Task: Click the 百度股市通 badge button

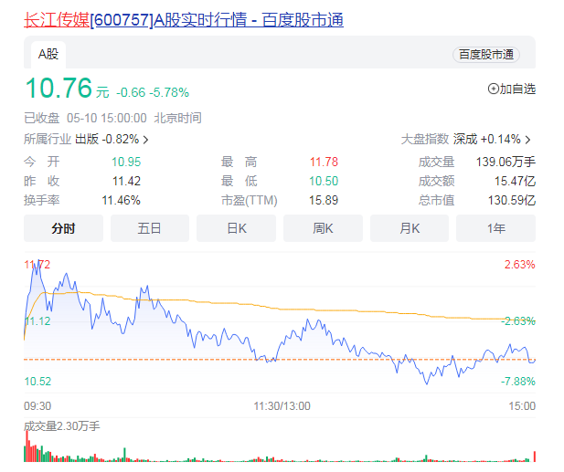Action: click(485, 55)
